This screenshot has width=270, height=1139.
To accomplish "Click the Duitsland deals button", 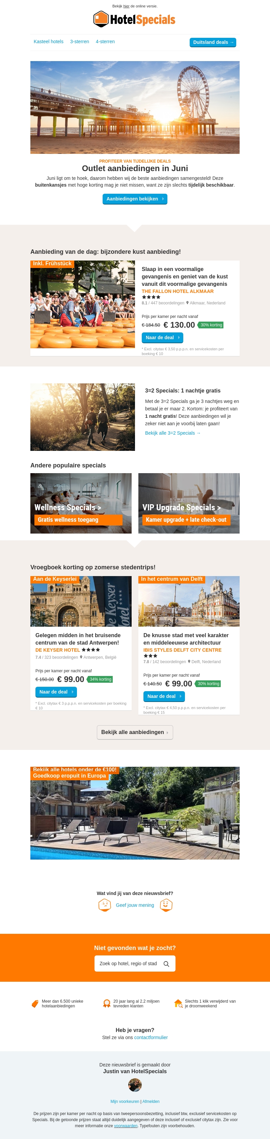I will coord(213,43).
